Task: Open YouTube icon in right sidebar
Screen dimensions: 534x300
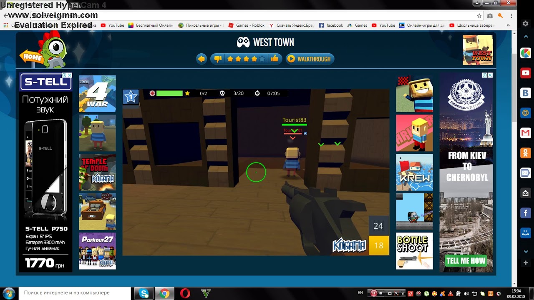Action: click(x=526, y=73)
